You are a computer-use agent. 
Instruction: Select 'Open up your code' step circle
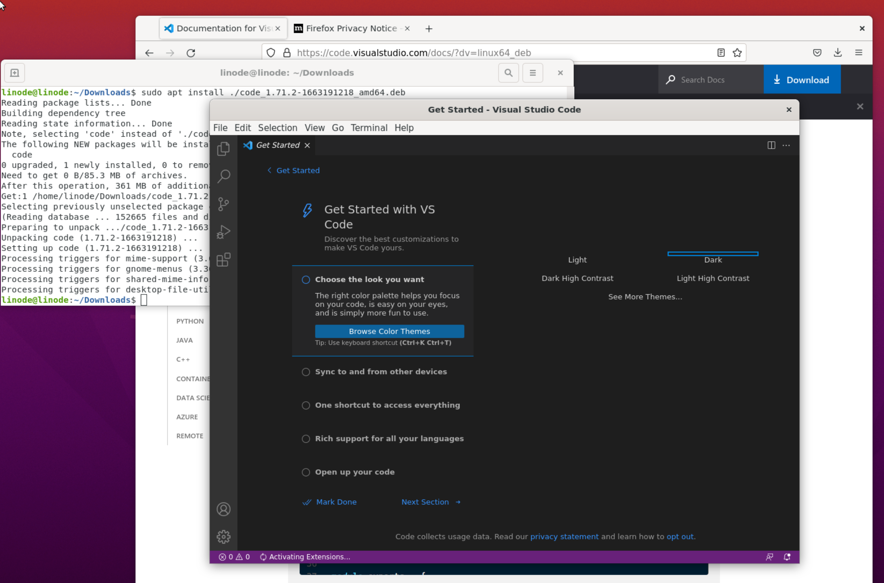pyautogui.click(x=306, y=472)
